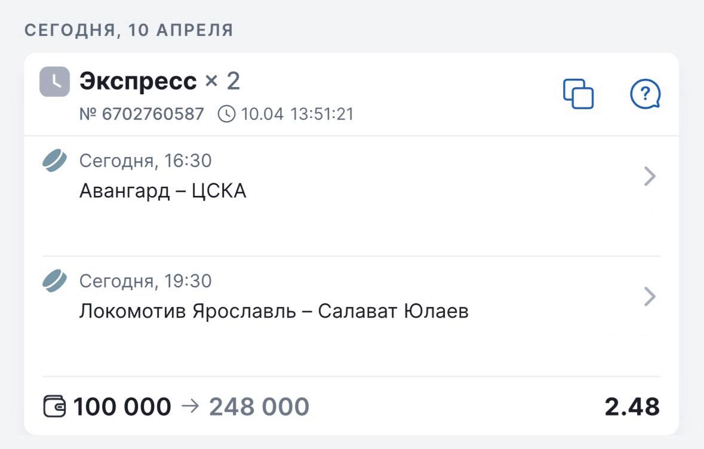The height and width of the screenshot is (449, 704).
Task: Click the wallet icon near stake
Action: 56,407
